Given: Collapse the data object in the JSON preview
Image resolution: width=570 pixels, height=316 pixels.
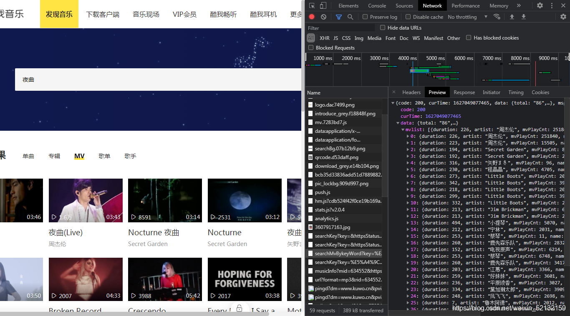Looking at the screenshot, I should tap(398, 123).
